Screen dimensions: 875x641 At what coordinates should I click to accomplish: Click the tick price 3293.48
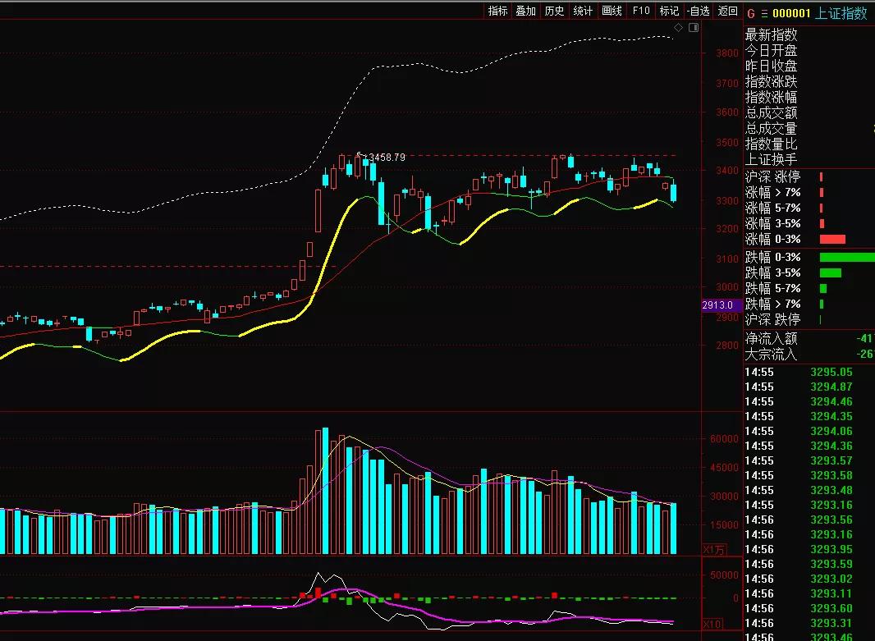831,490
